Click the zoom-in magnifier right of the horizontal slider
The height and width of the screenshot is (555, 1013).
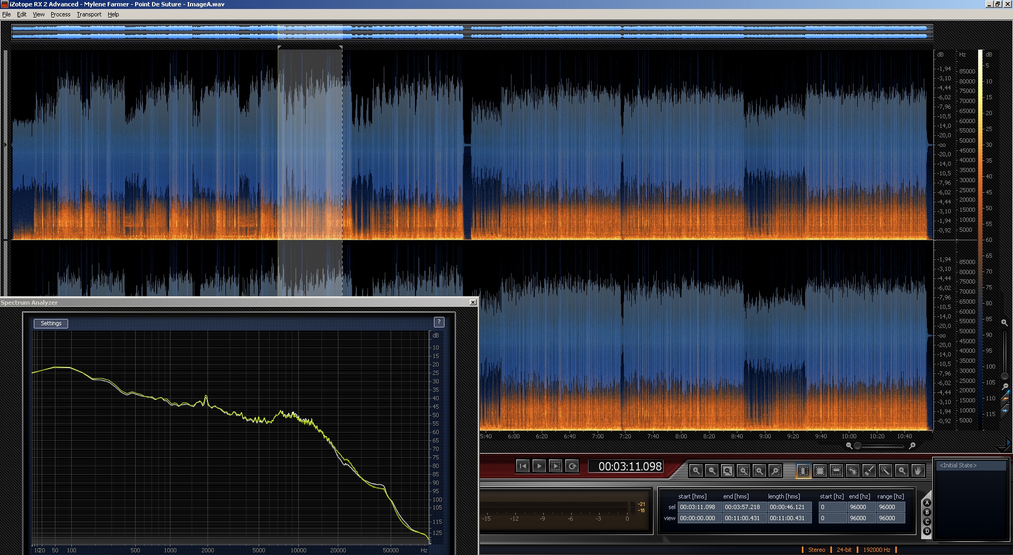click(912, 446)
